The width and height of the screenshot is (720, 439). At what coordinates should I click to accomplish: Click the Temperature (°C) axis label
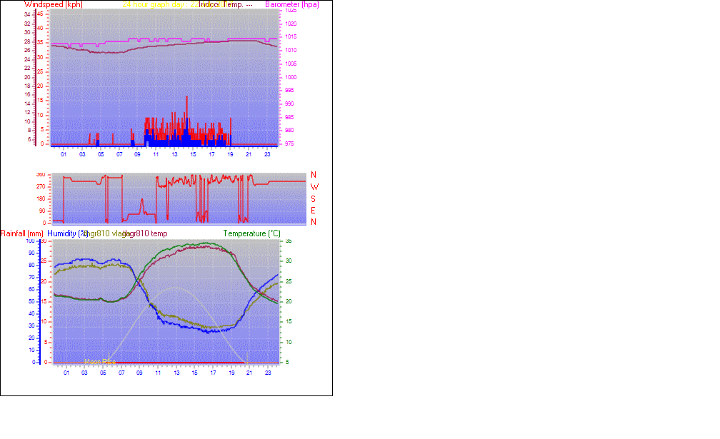point(251,233)
